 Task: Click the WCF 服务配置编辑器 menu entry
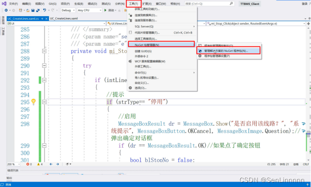point(150,61)
